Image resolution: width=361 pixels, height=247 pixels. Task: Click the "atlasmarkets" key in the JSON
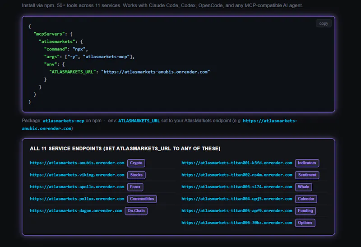(57, 42)
